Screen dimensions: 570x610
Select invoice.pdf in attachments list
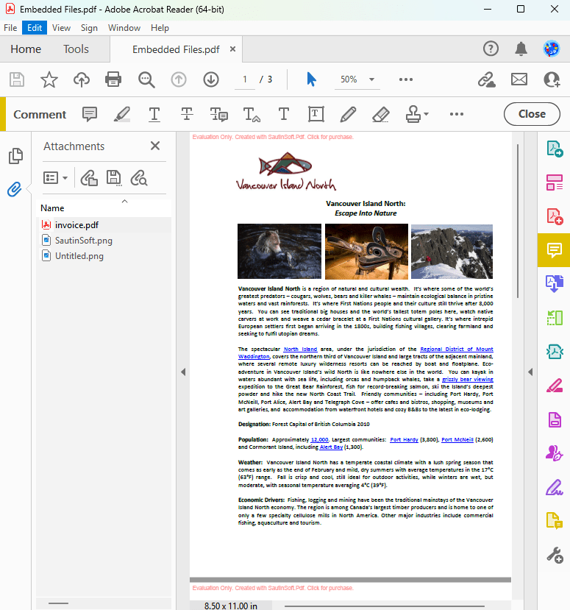(x=76, y=225)
